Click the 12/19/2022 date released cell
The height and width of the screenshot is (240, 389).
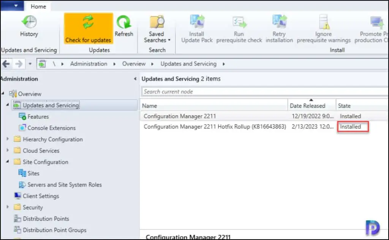pyautogui.click(x=313, y=116)
